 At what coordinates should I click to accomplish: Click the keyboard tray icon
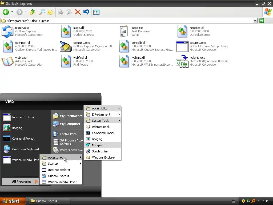pos(234,201)
